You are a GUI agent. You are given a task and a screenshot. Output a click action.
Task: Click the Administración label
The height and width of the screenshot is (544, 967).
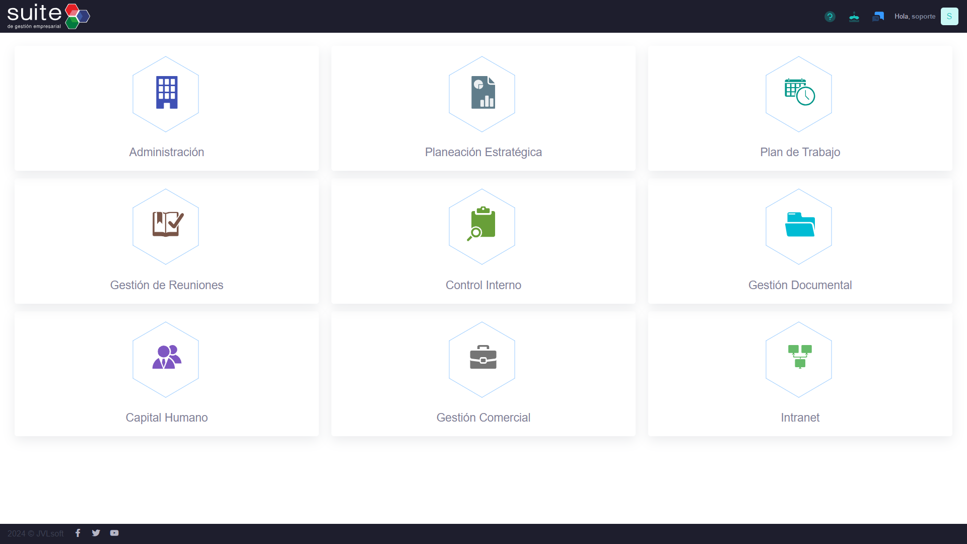[x=167, y=152]
